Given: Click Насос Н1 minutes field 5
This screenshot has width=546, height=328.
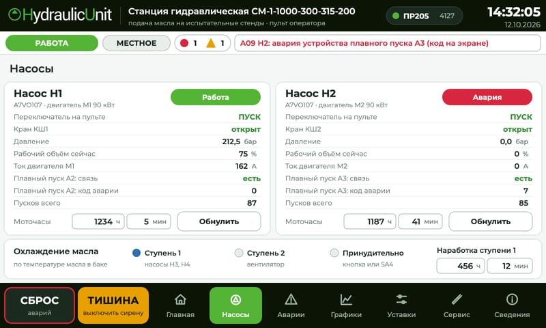Looking at the screenshot, I should [x=149, y=221].
